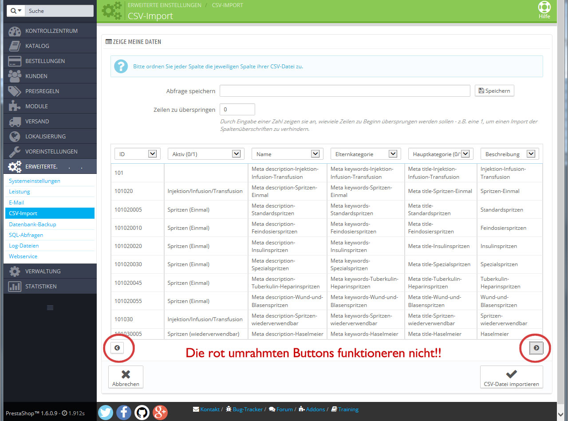Open Kontrollzentrum in the sidebar
This screenshot has height=421, width=568.
(x=50, y=31)
